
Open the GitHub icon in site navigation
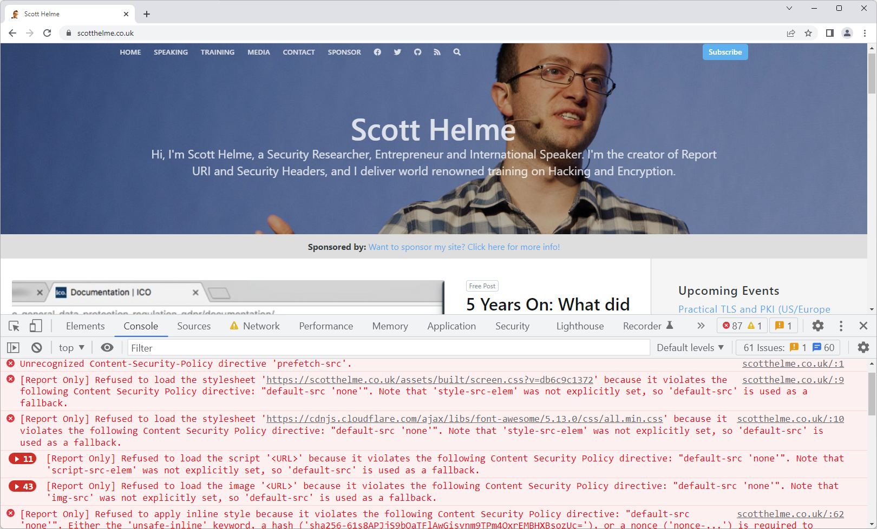[x=417, y=52]
